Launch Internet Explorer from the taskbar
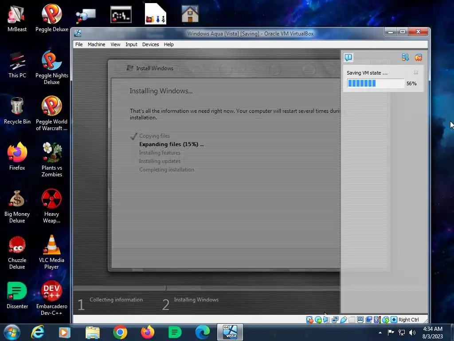The height and width of the screenshot is (341, 454). [x=38, y=332]
